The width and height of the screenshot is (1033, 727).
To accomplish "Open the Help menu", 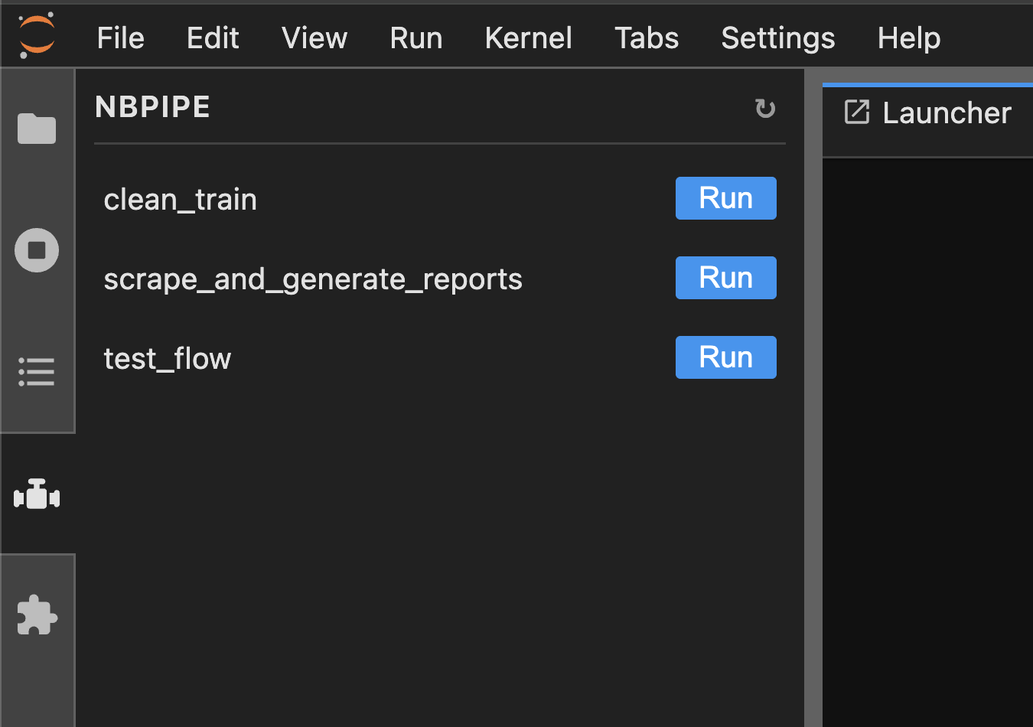I will coord(909,37).
